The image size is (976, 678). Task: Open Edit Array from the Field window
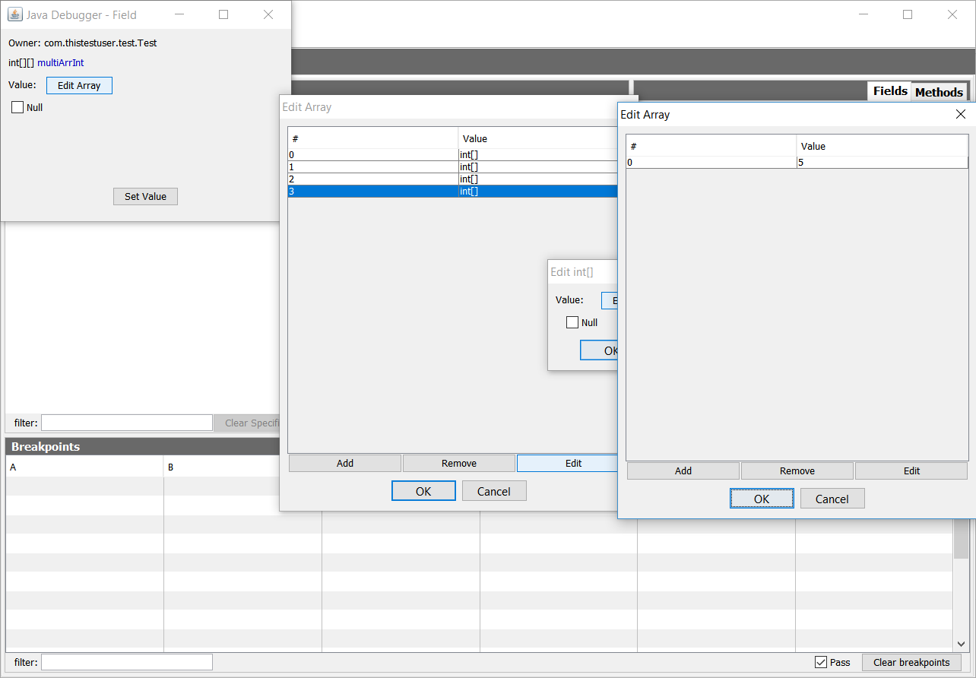79,85
